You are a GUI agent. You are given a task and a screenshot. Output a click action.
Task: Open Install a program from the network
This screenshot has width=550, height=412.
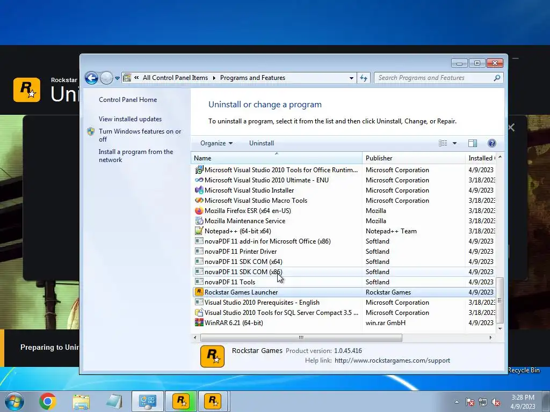tap(136, 156)
